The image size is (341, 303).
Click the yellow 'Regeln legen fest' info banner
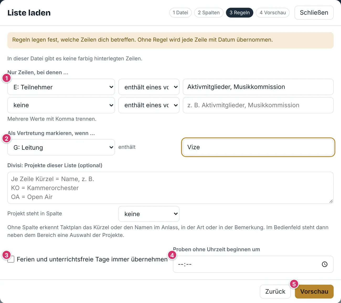point(170,40)
